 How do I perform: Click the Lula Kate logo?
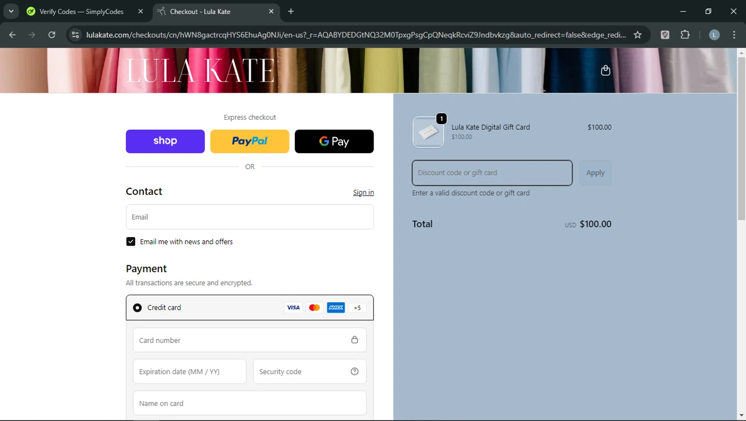tap(200, 71)
